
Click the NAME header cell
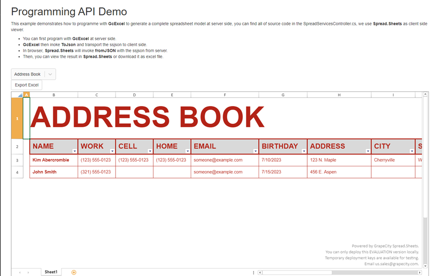(x=54, y=147)
